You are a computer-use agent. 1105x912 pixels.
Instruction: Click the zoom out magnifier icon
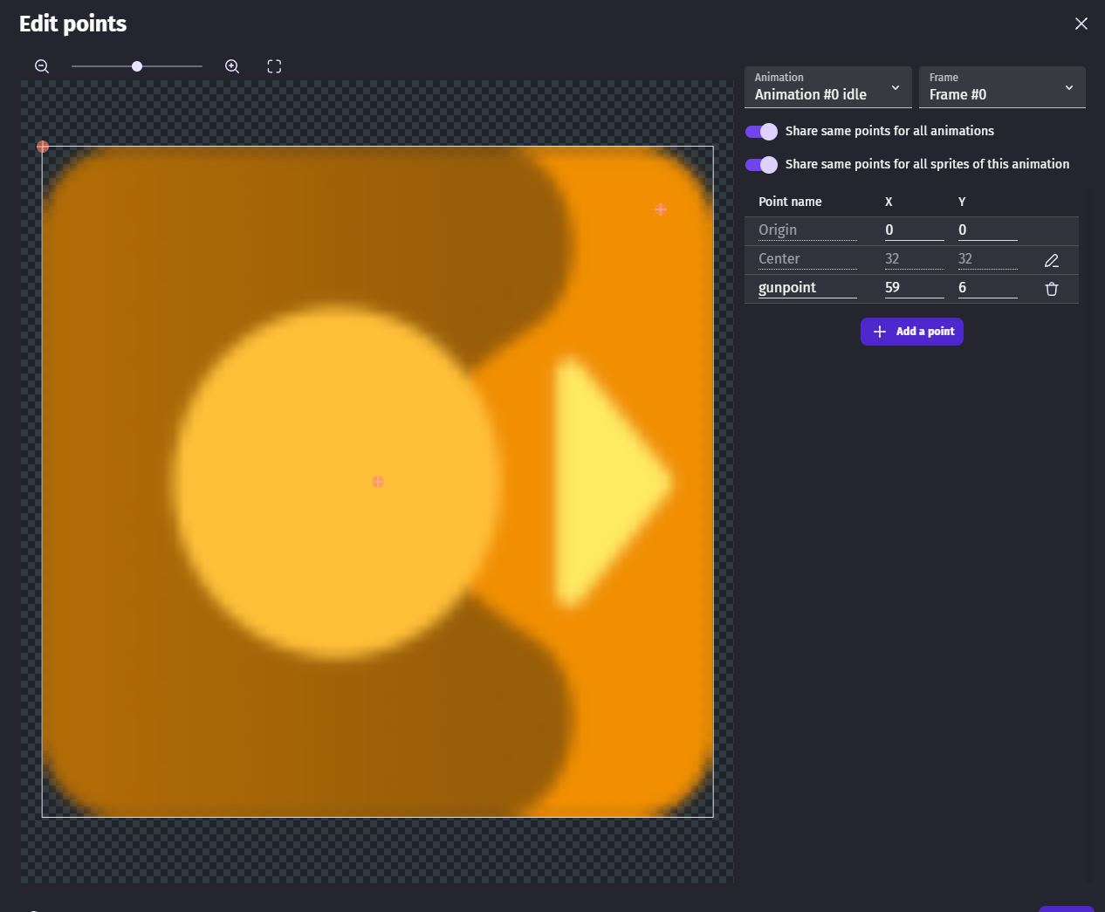(42, 66)
